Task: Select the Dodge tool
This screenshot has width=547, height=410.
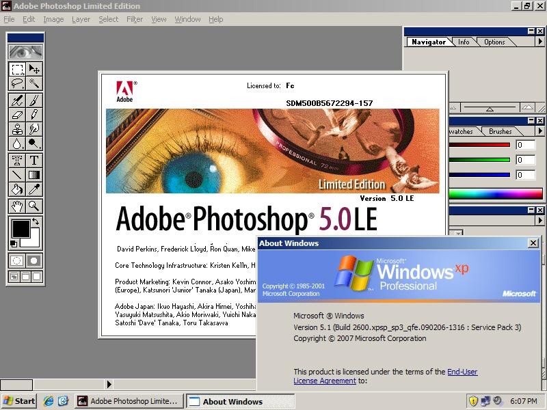Action: [x=34, y=143]
